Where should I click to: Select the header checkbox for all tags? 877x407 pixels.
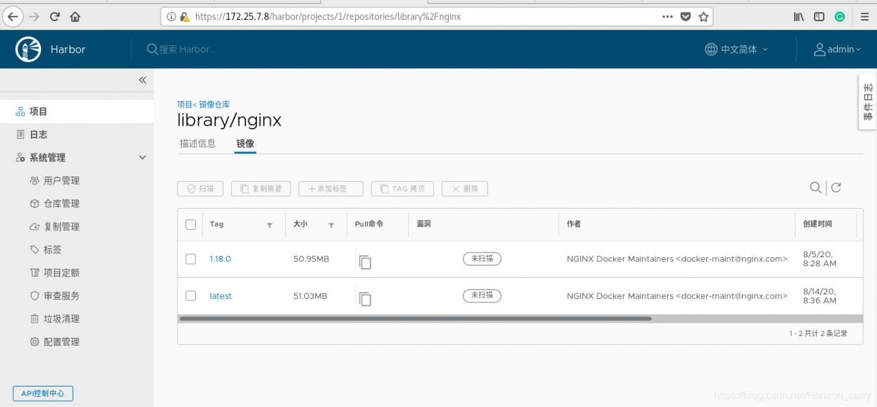190,224
